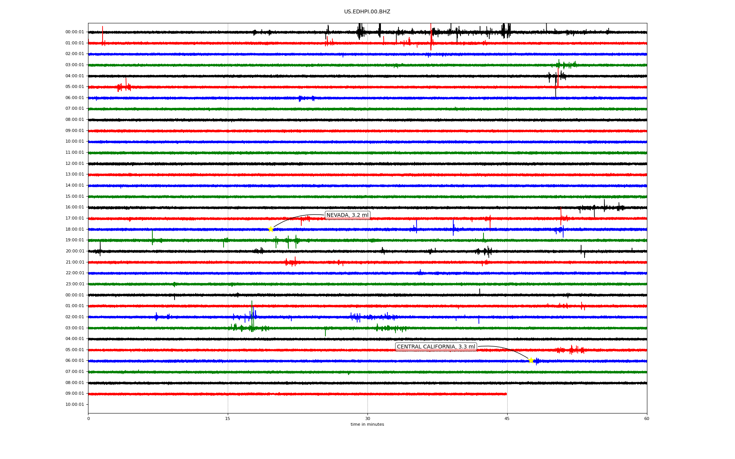Click the CENTRAL CALIFORNIA, 3.3 ml annotation label
The height and width of the screenshot is (459, 735).
tap(436, 347)
